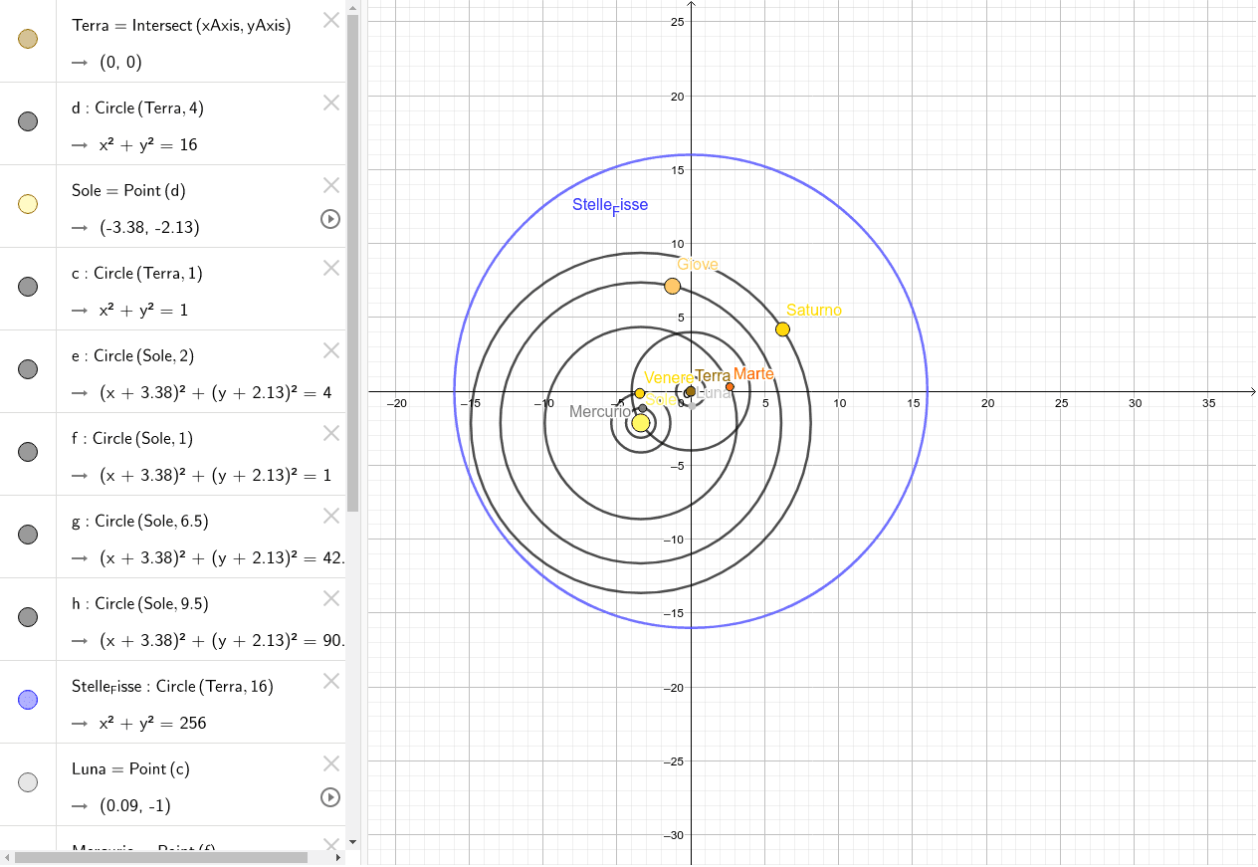Select the Venere point on graph
Viewport: 1258px width, 867px height.
pos(640,393)
